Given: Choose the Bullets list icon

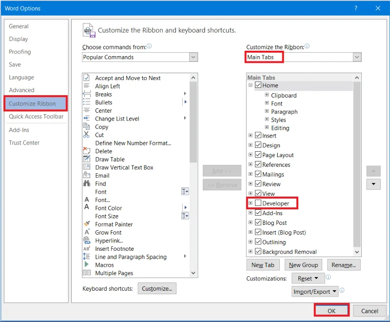Looking at the screenshot, I should point(87,102).
